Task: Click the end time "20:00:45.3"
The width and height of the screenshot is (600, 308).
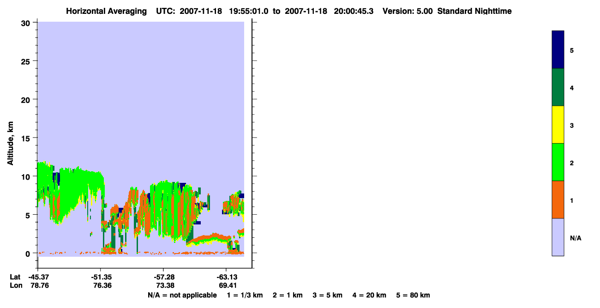Action: (353, 11)
